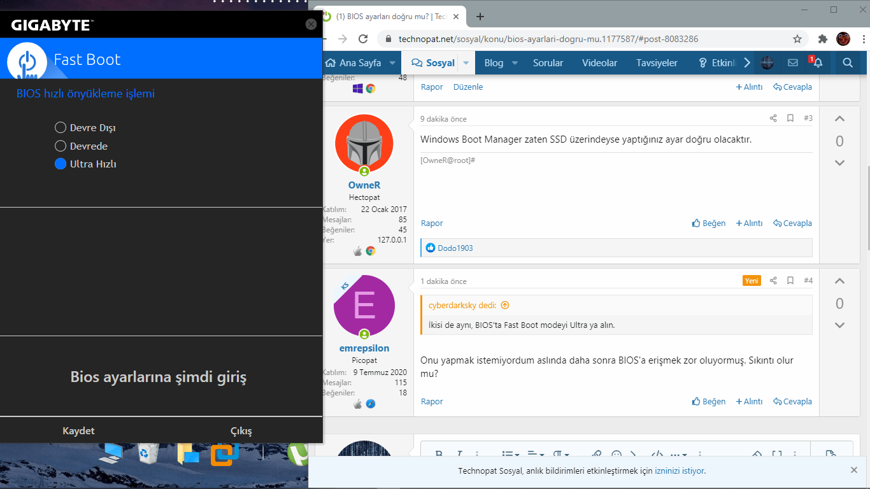Viewport: 870px width, 489px height.
Task: Downvote OwneR's post #3
Action: pyautogui.click(x=839, y=163)
